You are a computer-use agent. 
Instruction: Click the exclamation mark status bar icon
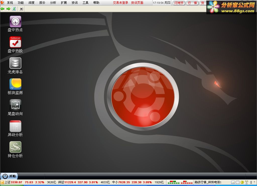tap(254, 182)
